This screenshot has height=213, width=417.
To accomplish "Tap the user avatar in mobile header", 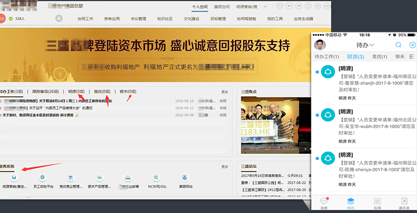I will [x=320, y=45].
